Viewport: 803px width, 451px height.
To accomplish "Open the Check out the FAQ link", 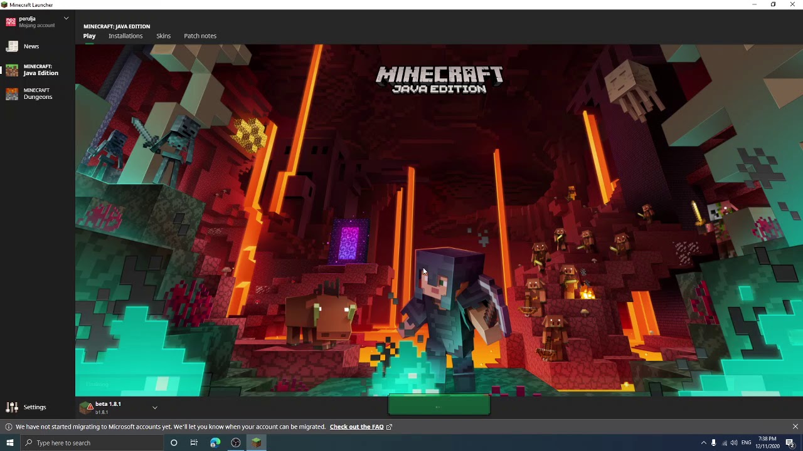I will [x=356, y=427].
